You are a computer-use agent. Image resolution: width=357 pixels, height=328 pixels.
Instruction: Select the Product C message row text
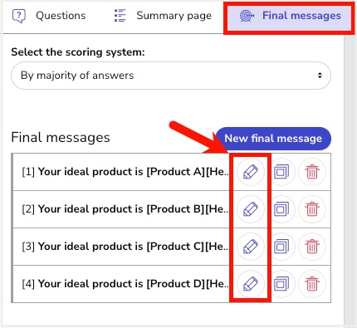[125, 247]
